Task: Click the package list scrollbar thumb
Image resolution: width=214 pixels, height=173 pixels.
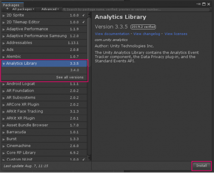Action: point(89,42)
